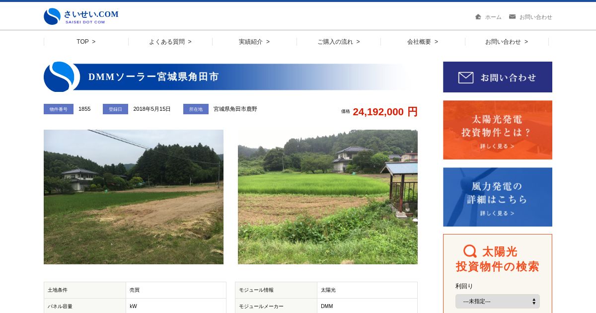Click the magnifier icon in search panel
Image resolution: width=596 pixels, height=313 pixels.
point(470,251)
